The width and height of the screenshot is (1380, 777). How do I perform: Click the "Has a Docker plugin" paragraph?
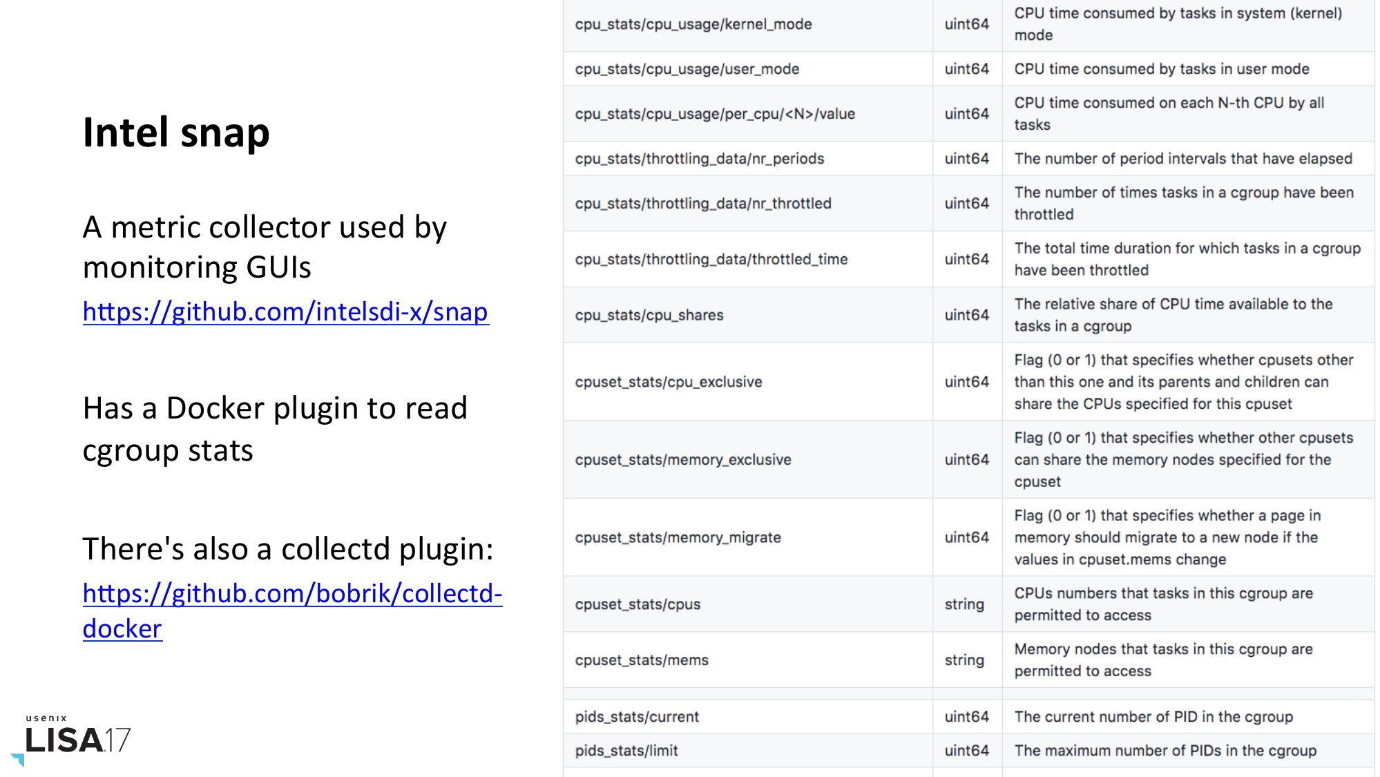click(x=275, y=429)
